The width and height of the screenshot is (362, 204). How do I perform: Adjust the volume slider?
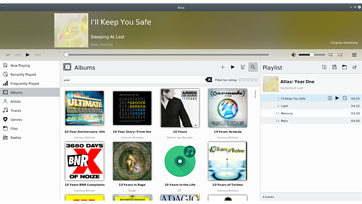click(311, 55)
